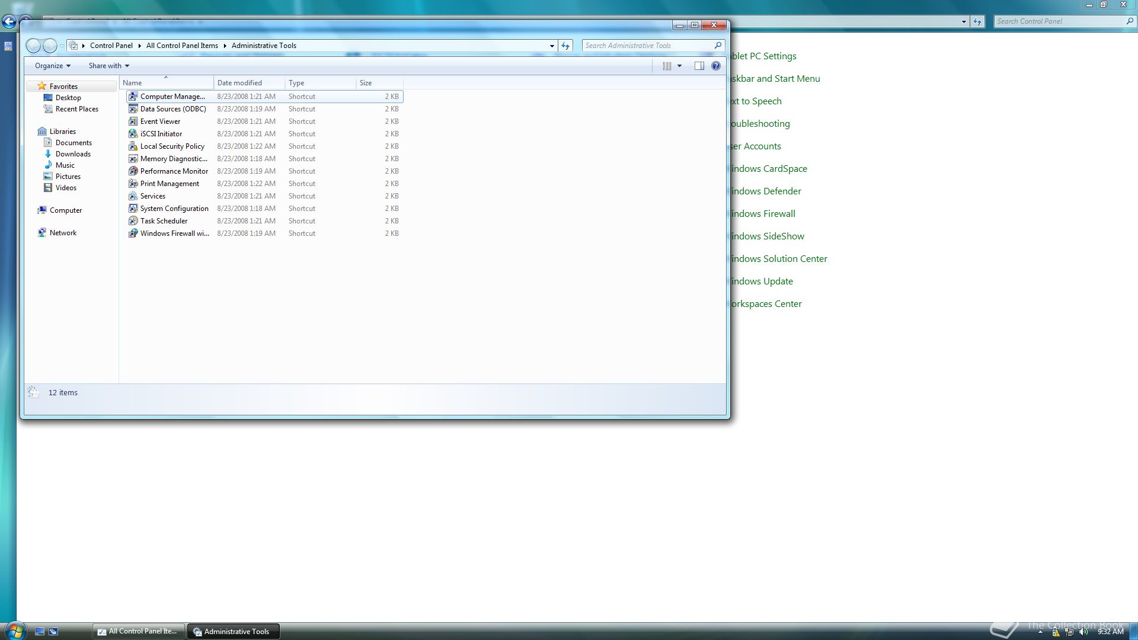Select the Memory Diagnostic icon
The image size is (1138, 640).
click(133, 159)
